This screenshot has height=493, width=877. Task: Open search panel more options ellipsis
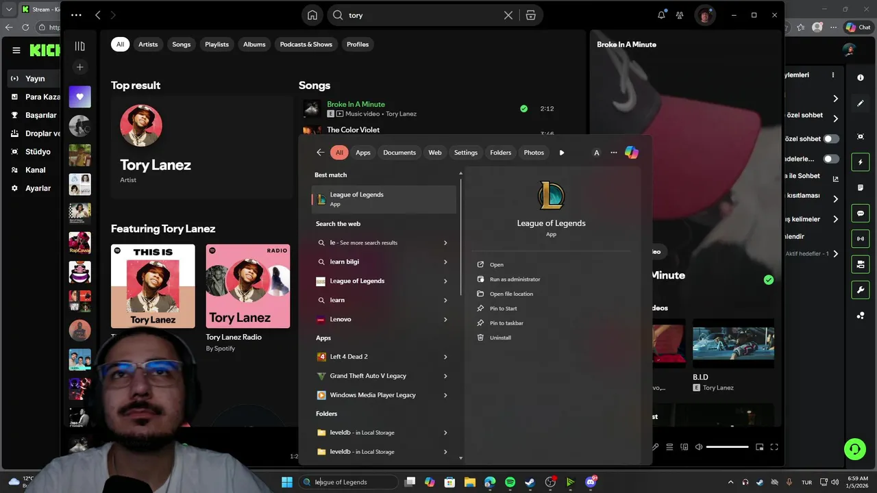pos(614,153)
